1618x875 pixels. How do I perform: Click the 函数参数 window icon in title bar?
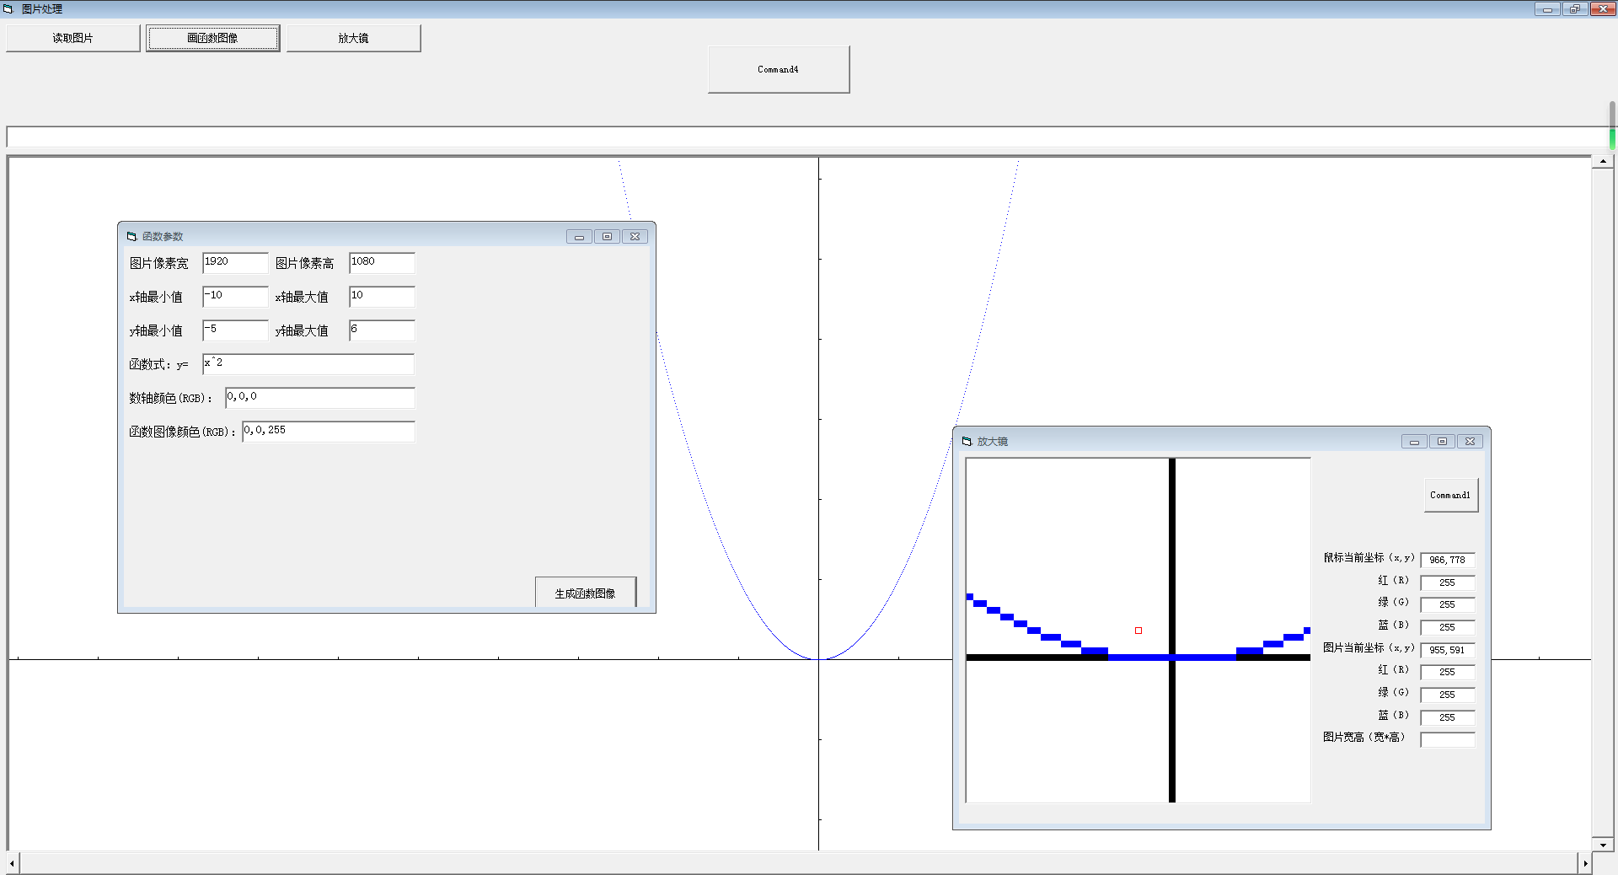[x=131, y=236]
